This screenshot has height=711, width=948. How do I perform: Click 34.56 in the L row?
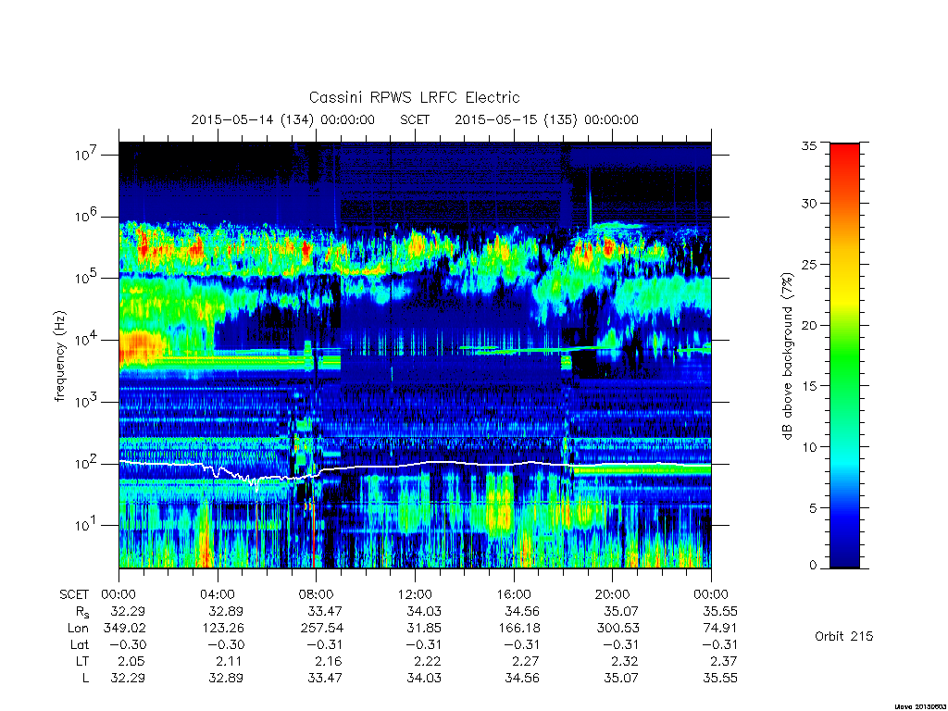522,678
